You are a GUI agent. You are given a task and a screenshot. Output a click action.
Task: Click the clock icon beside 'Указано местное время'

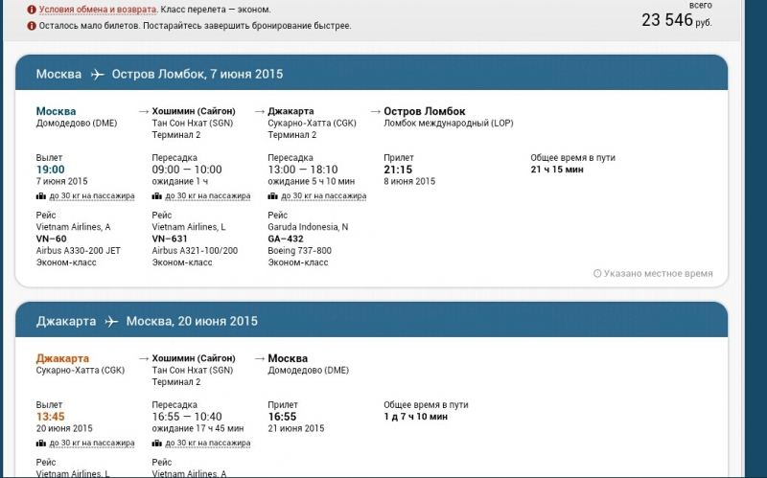coord(597,273)
